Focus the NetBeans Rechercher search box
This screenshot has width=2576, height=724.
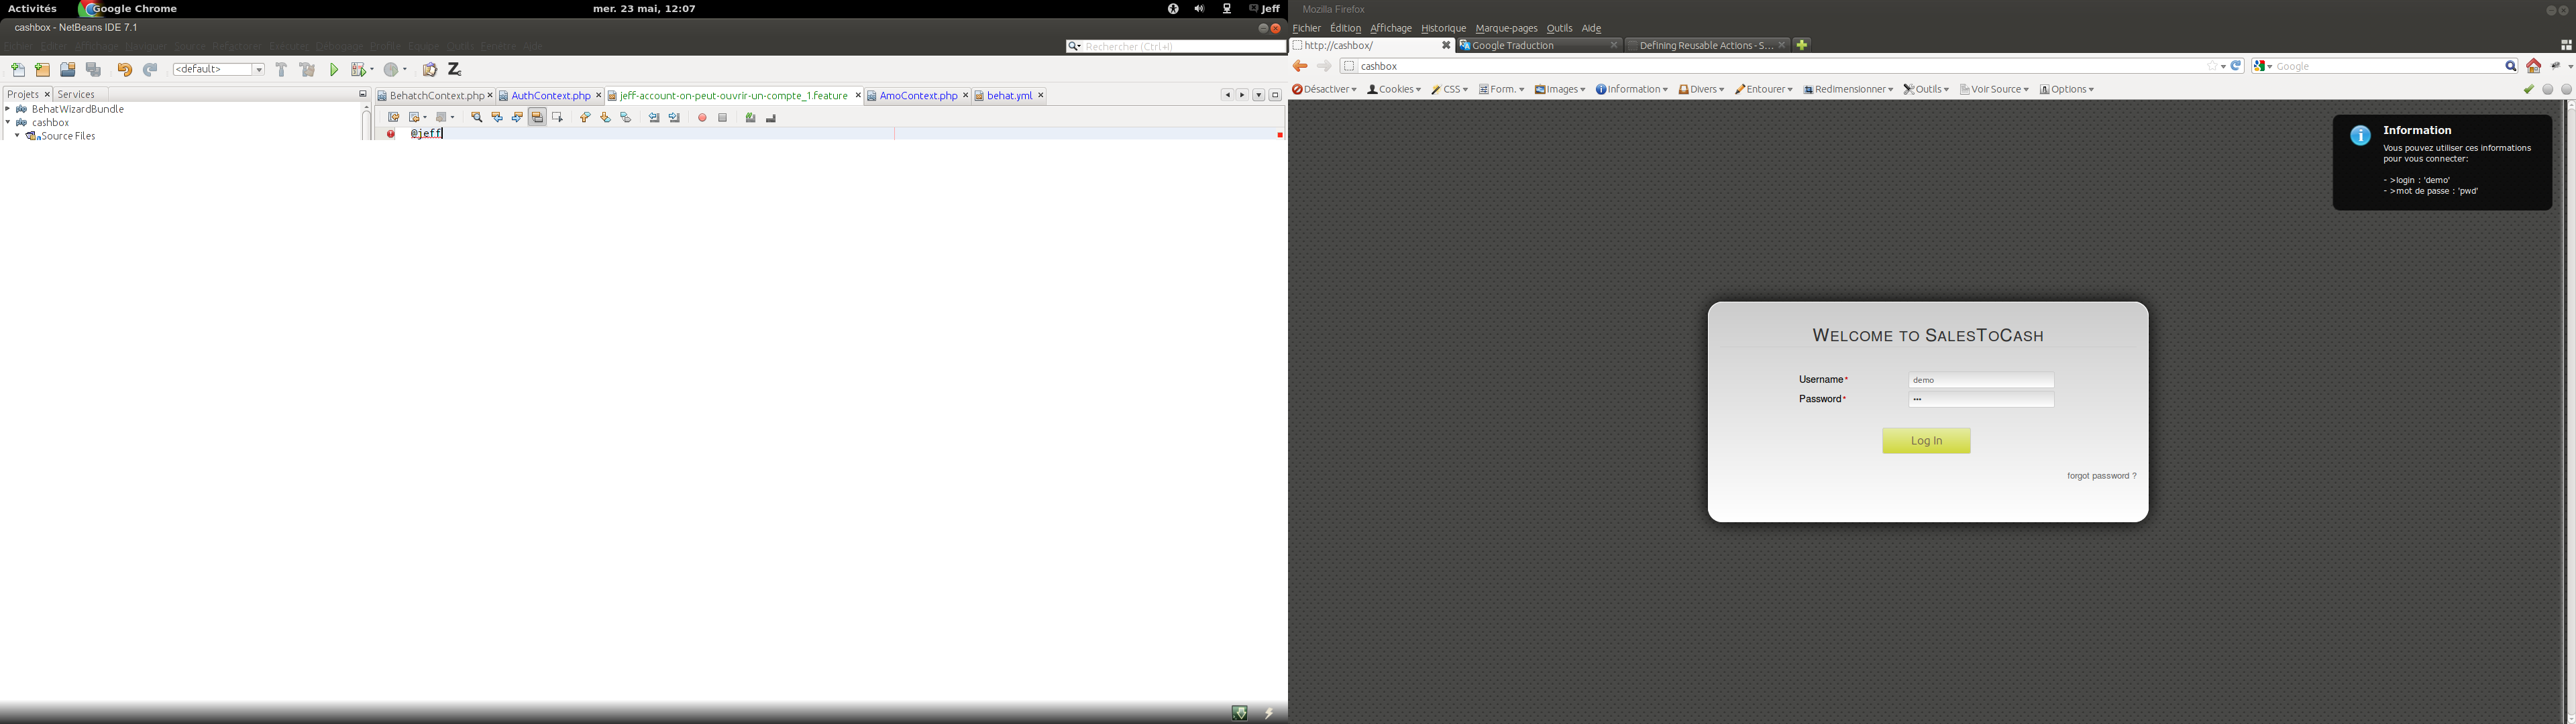pyautogui.click(x=1176, y=47)
